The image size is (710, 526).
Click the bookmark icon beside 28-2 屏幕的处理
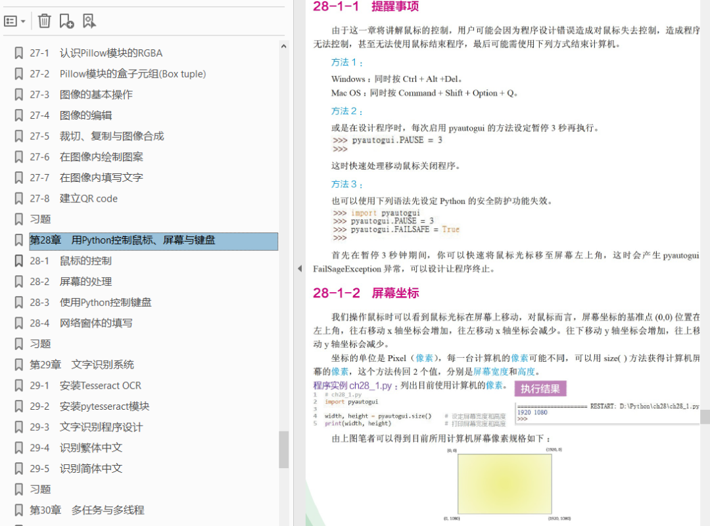pos(18,282)
